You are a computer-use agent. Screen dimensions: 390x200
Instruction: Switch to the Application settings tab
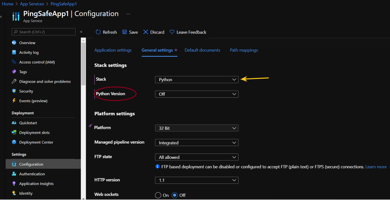tap(113, 50)
